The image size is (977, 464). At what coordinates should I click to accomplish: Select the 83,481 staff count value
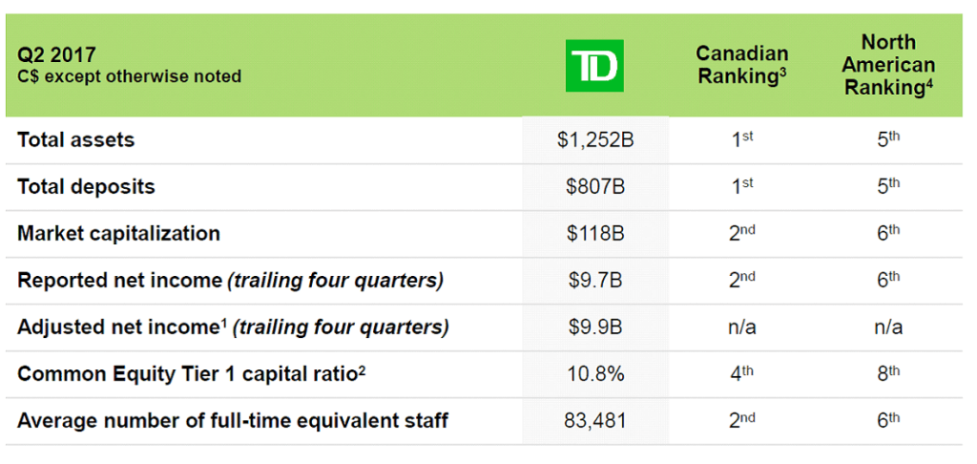tap(595, 421)
